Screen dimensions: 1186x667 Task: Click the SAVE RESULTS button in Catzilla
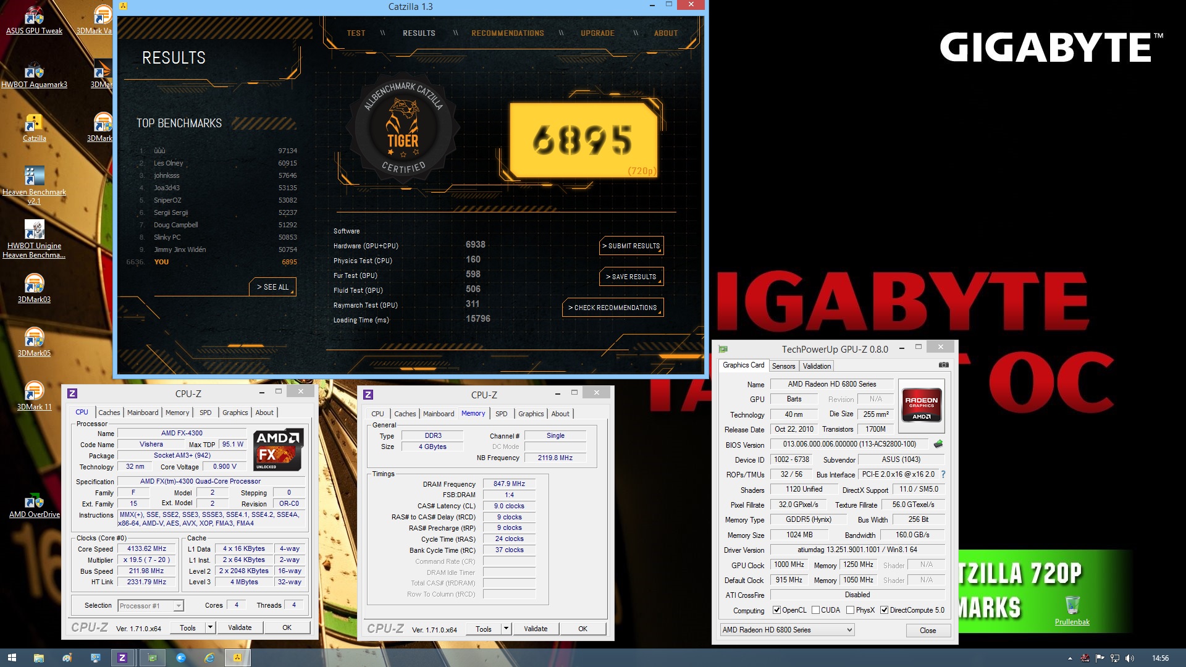(631, 277)
